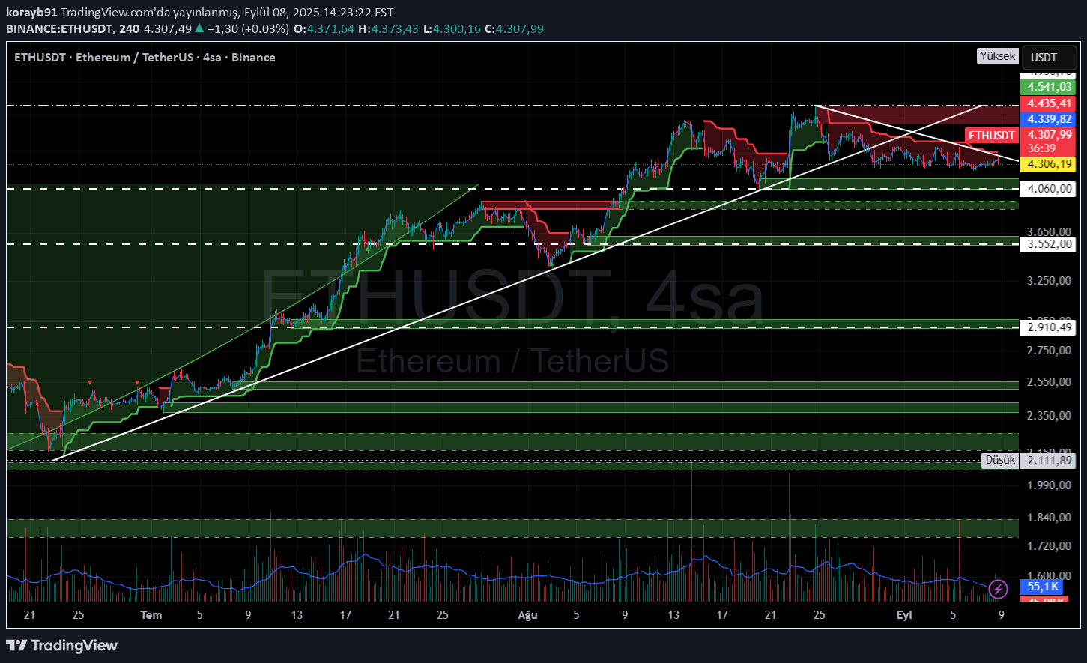Select the red 4.435,41 price label

1047,103
